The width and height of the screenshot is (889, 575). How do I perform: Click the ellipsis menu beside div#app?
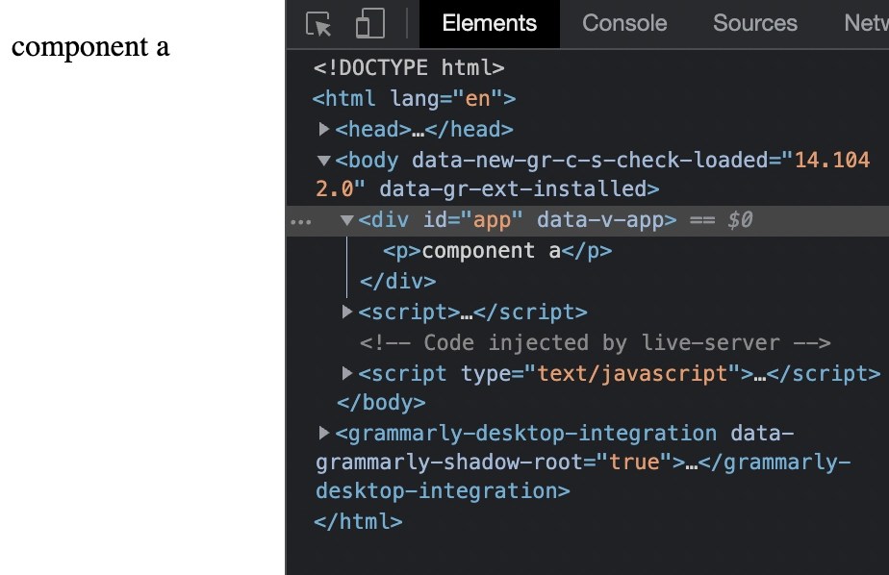302,220
